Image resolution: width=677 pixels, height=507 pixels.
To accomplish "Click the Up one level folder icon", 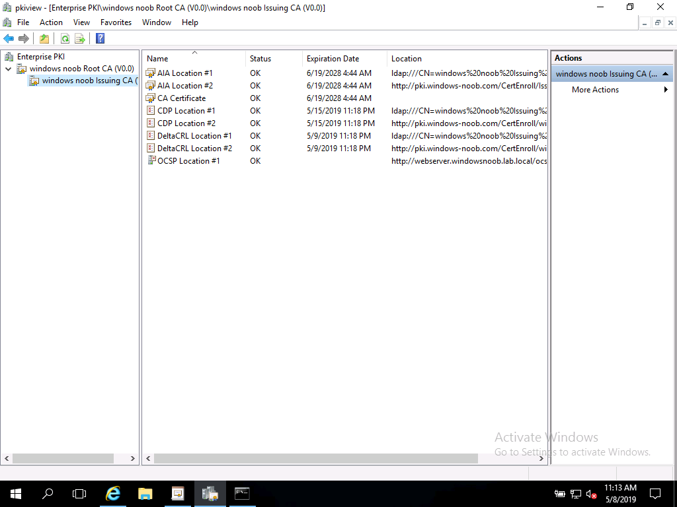I will coord(44,39).
